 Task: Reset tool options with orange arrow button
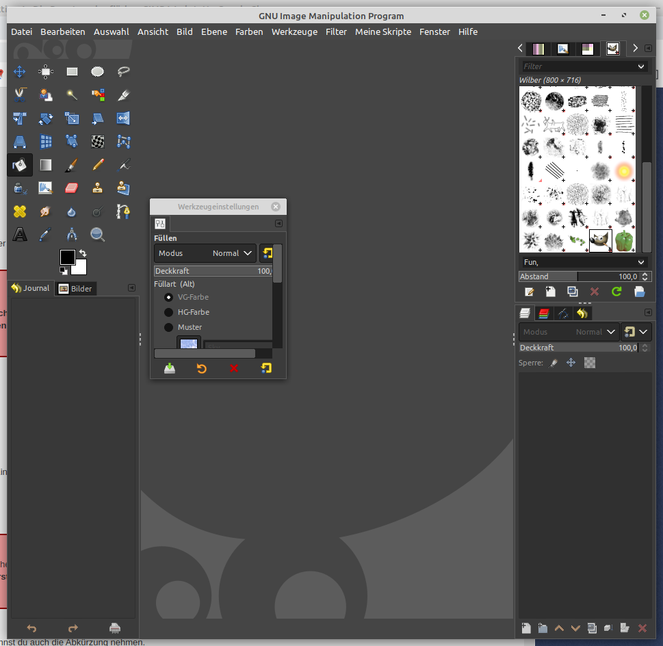(x=201, y=368)
